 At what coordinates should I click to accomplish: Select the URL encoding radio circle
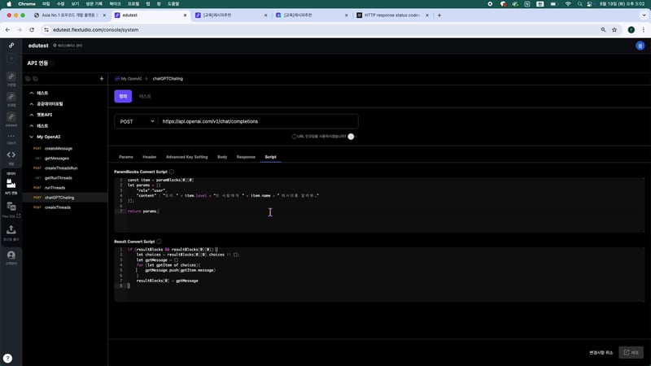point(295,137)
